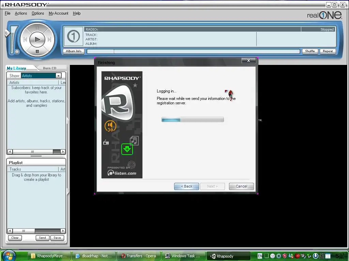Click the RealOne album art placeholder
Viewport: 349px width, 261px height.
(x=73, y=36)
